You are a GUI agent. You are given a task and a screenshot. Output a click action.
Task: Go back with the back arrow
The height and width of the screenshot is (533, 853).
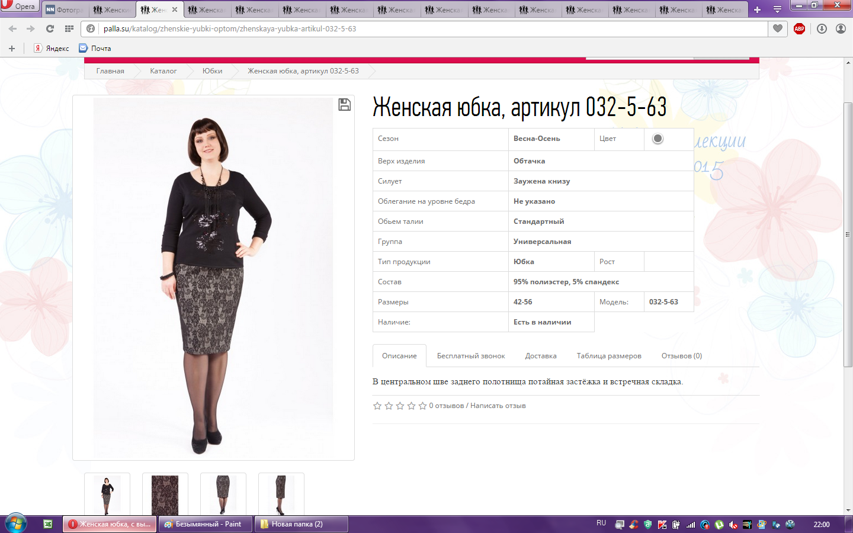[x=13, y=28]
